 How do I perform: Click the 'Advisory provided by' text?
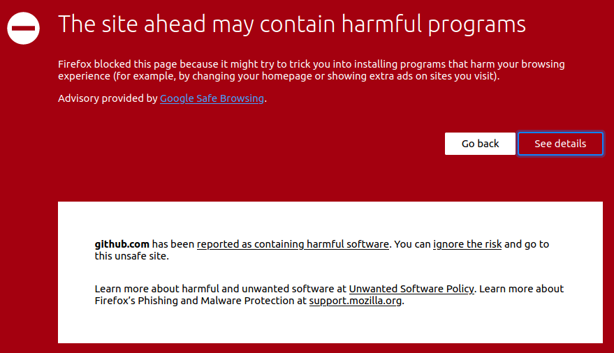click(108, 98)
